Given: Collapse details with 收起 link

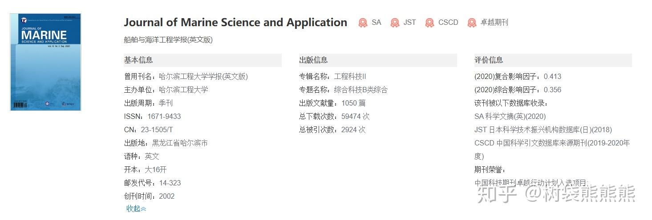Looking at the screenshot, I should (x=136, y=208).
